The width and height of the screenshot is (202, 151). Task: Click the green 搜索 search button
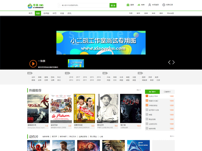113,5
